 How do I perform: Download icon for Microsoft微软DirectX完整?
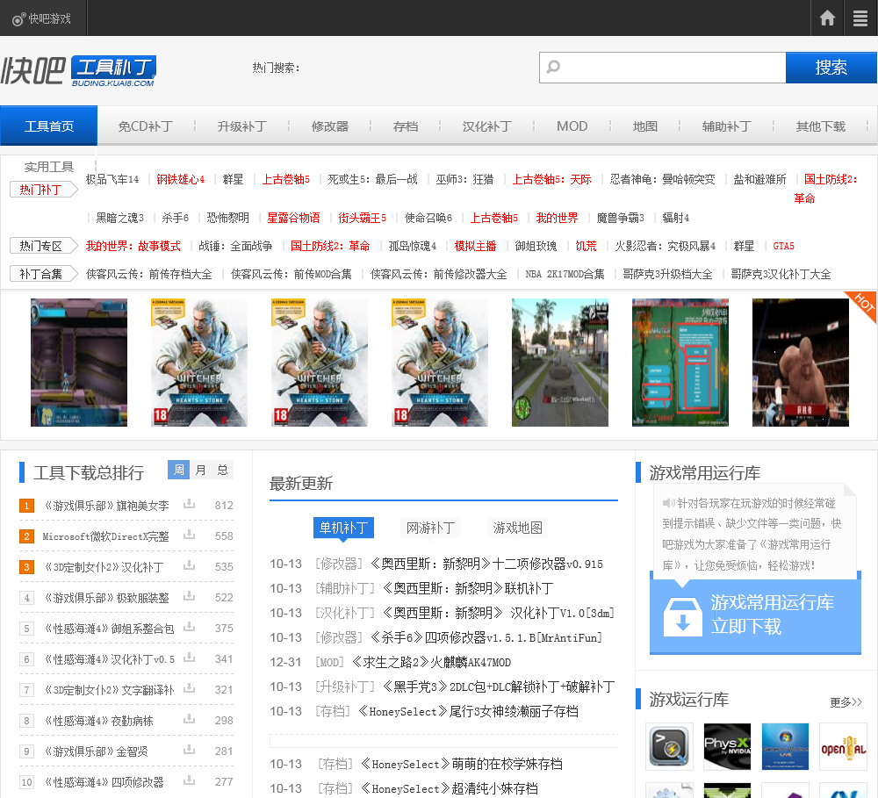point(190,535)
